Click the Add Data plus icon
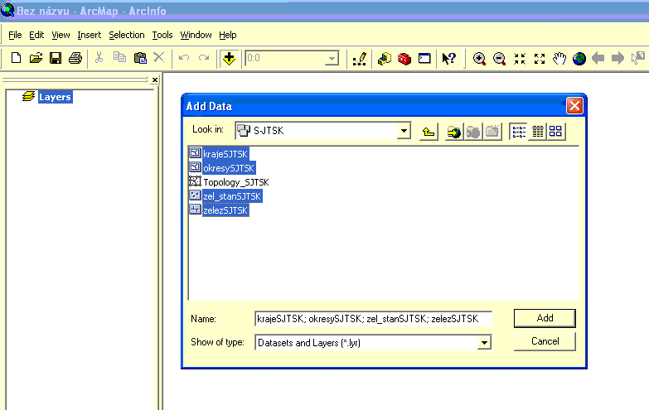The width and height of the screenshot is (649, 410). [x=229, y=58]
